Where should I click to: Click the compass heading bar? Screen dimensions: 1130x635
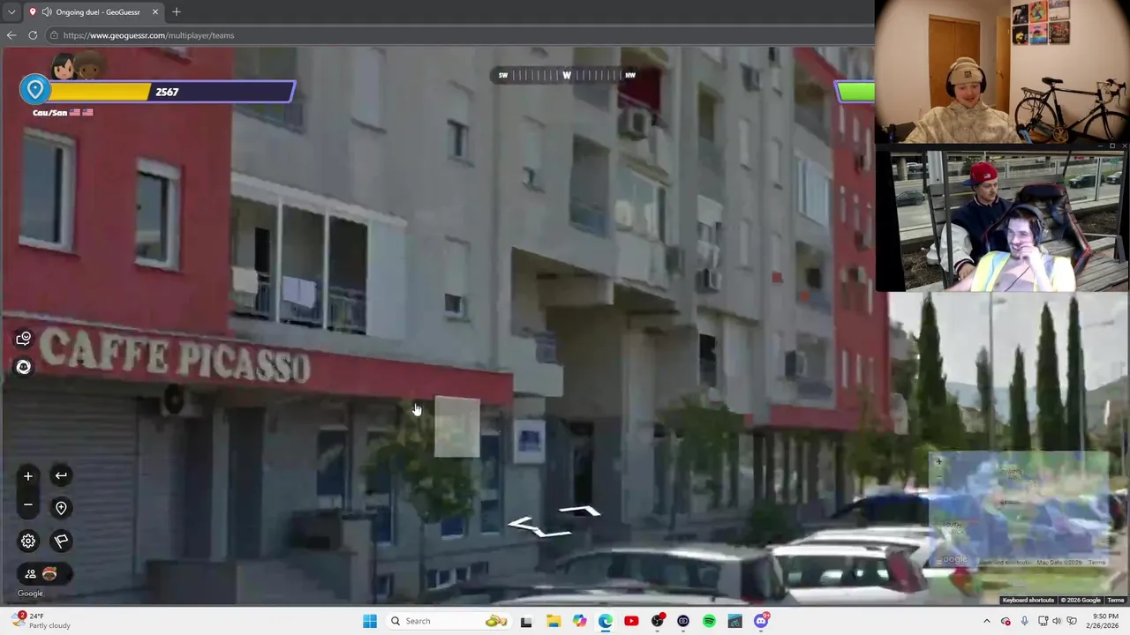click(566, 75)
